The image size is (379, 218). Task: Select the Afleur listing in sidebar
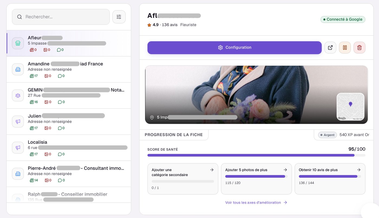69,43
